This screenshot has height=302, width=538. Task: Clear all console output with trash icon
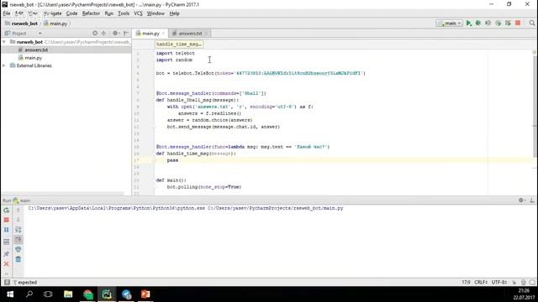tap(18, 259)
